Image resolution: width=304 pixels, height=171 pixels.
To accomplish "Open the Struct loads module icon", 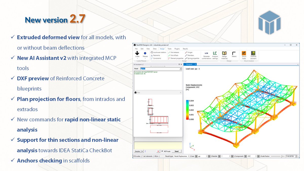I will pyautogui.click(x=244, y=55).
